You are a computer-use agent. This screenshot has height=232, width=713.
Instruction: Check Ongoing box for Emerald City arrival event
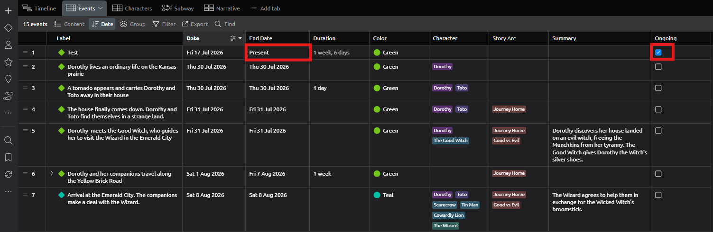click(x=658, y=195)
